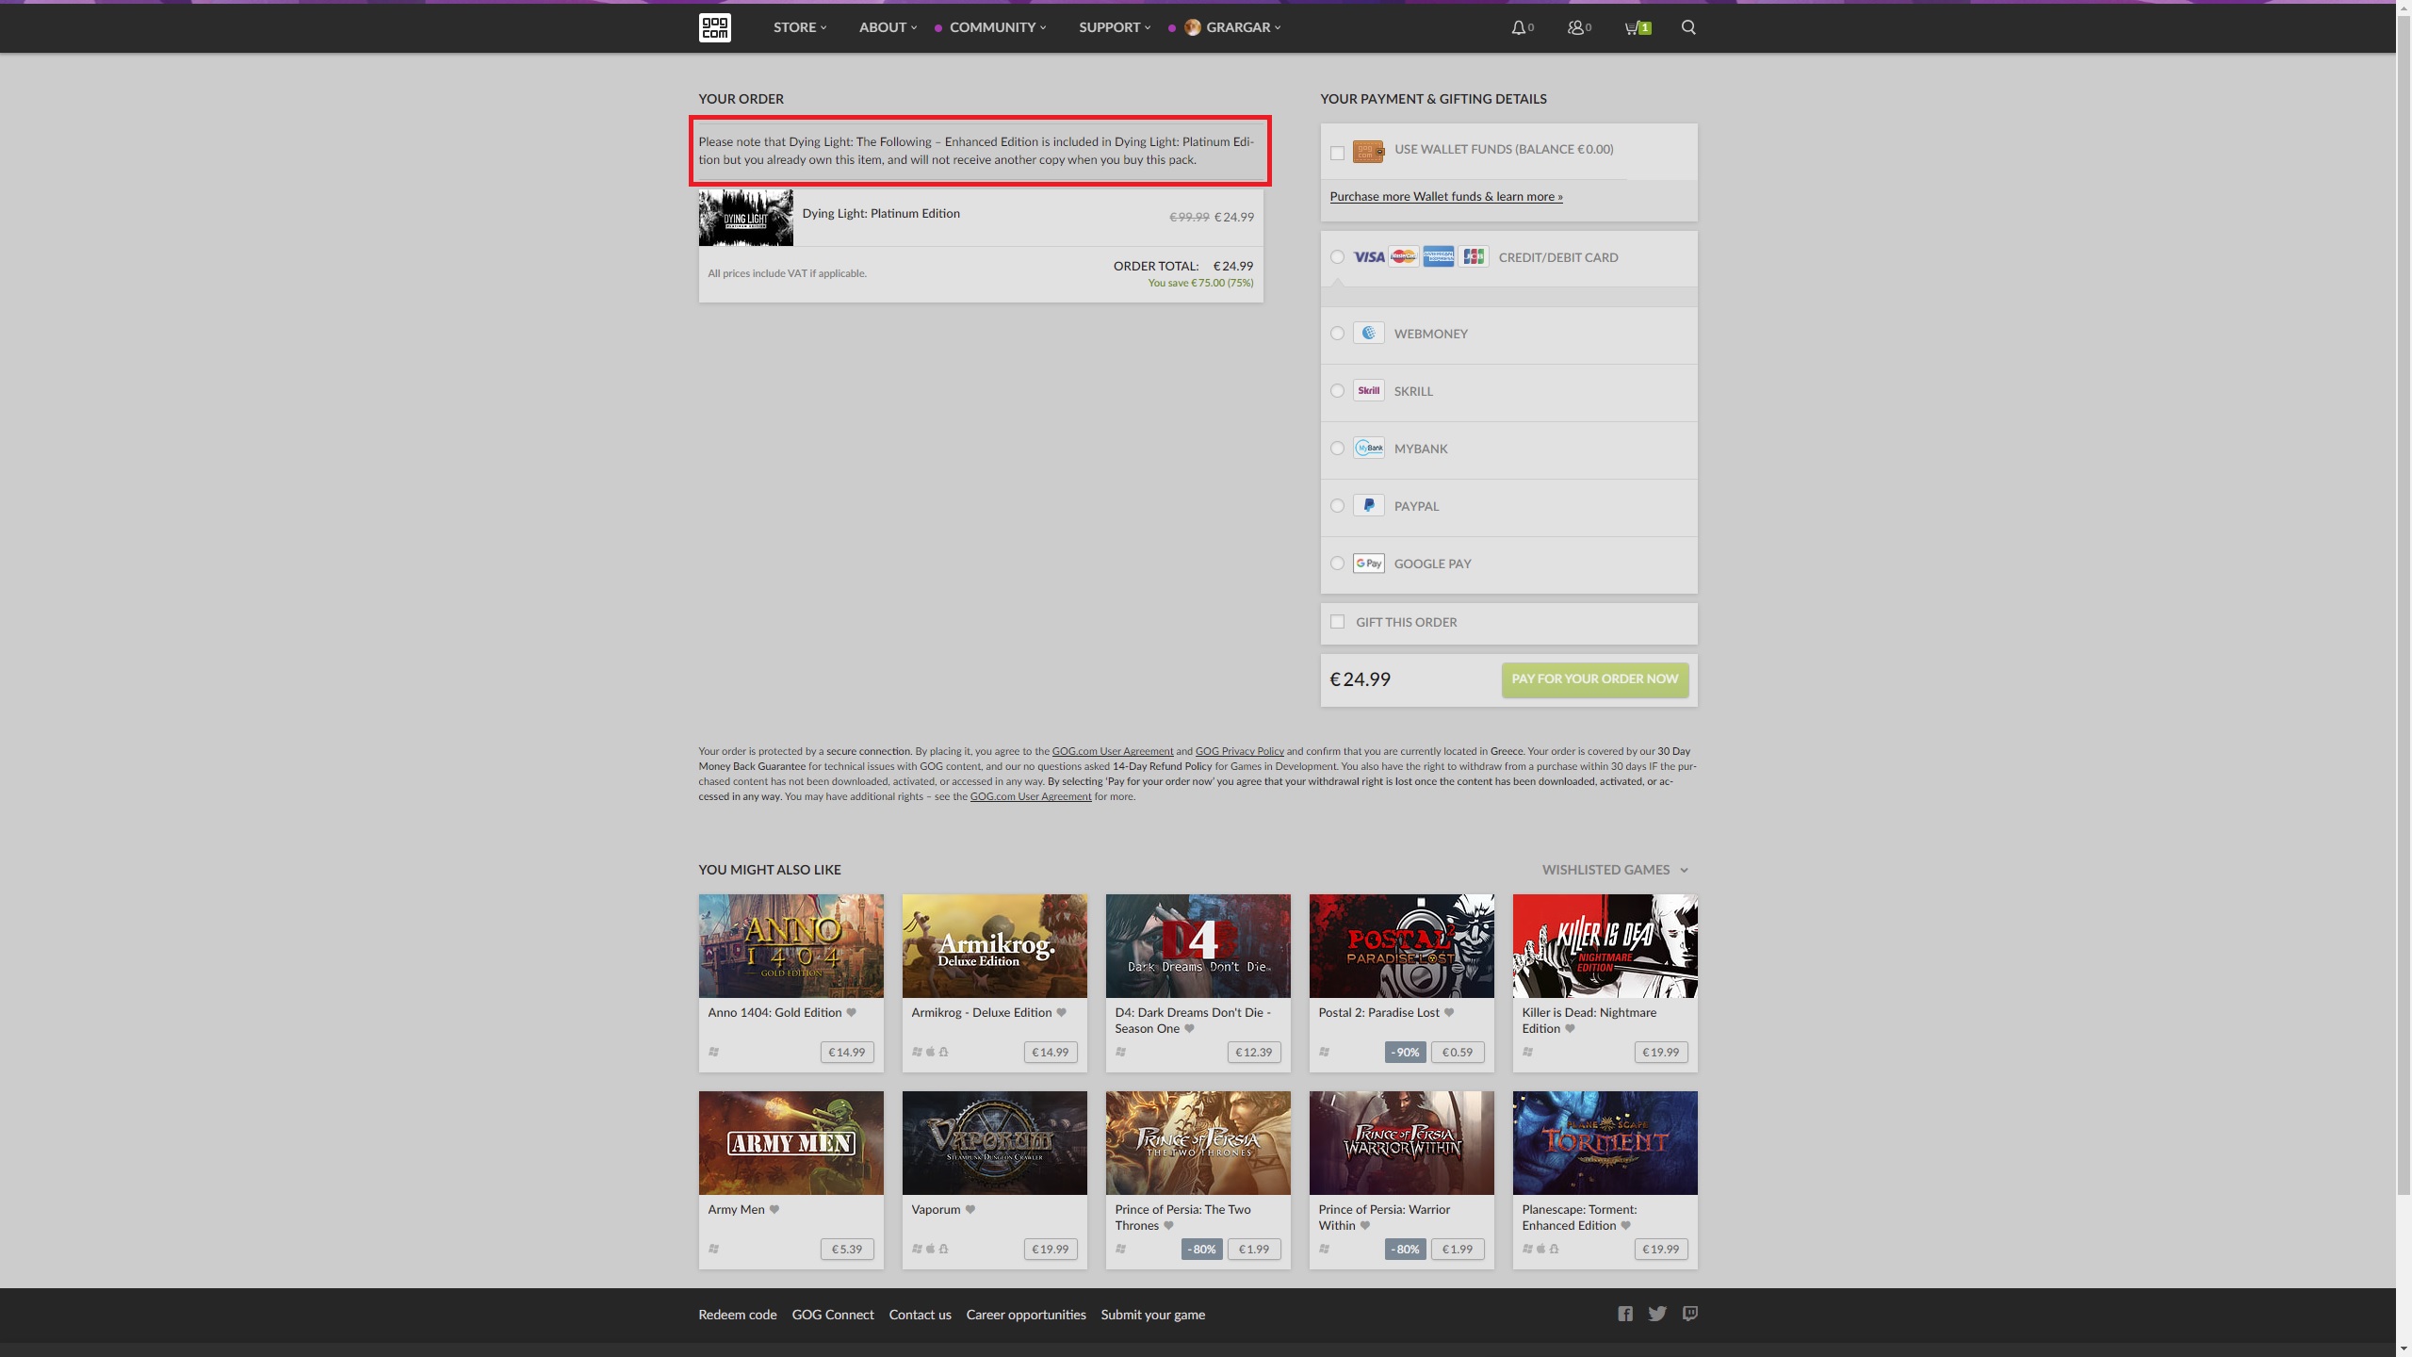Click the Visa card logo

pos(1369,257)
